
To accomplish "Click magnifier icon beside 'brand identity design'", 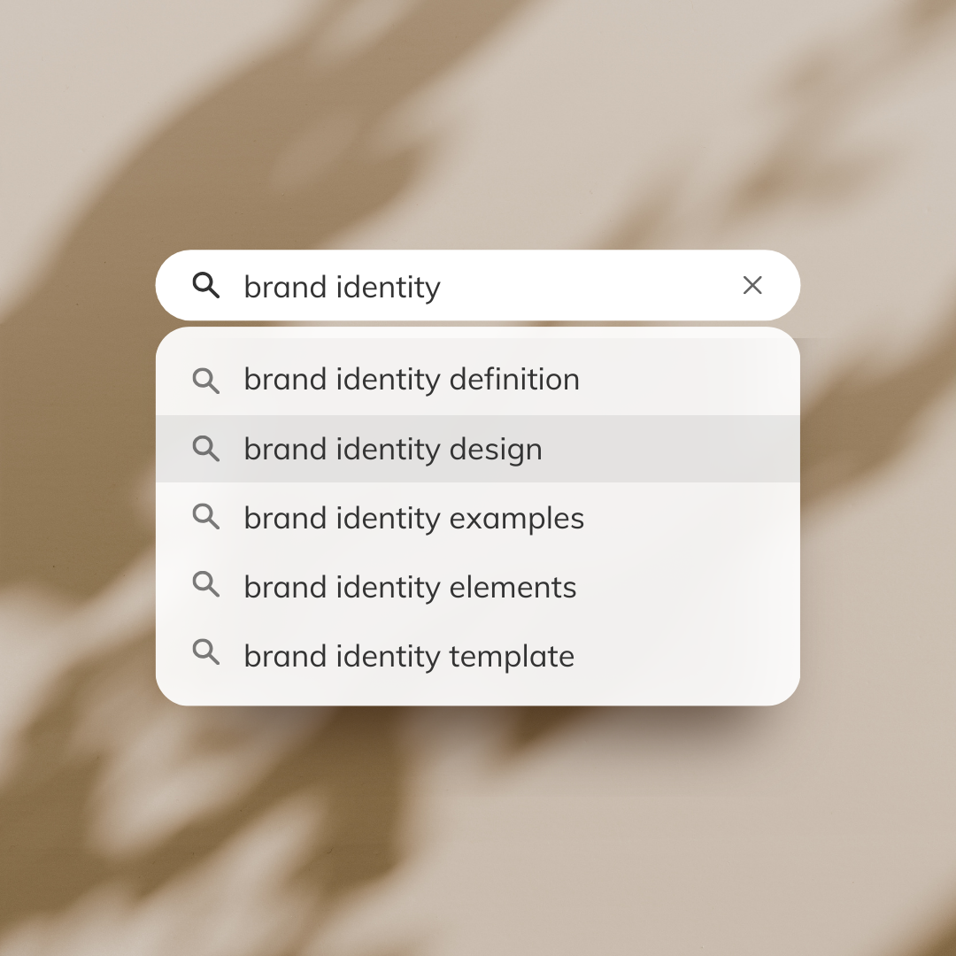I will point(206,449).
